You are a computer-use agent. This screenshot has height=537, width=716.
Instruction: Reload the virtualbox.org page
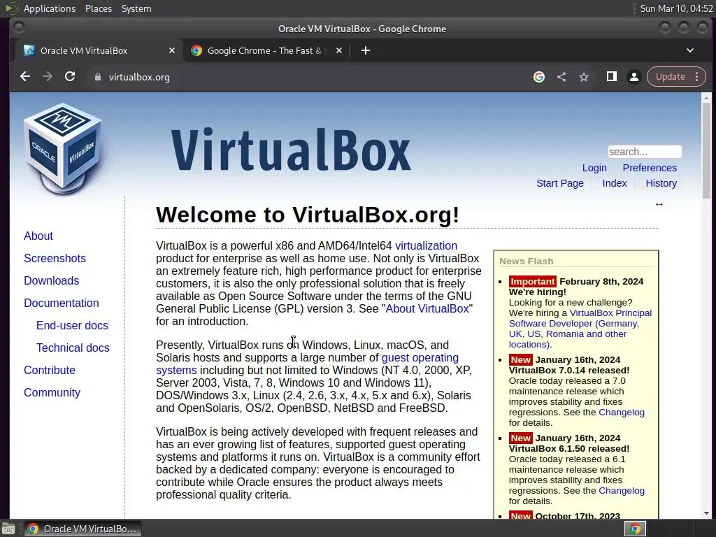coord(70,77)
